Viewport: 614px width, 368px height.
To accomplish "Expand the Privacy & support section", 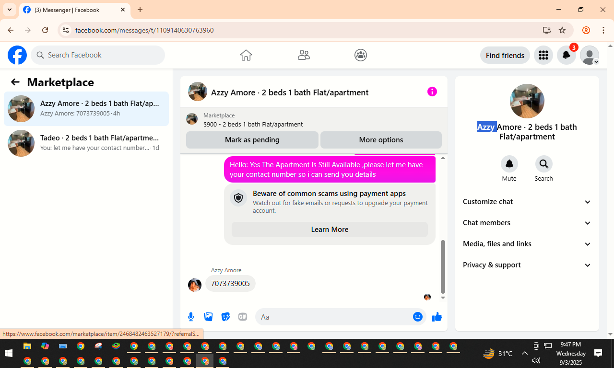I will pyautogui.click(x=527, y=265).
